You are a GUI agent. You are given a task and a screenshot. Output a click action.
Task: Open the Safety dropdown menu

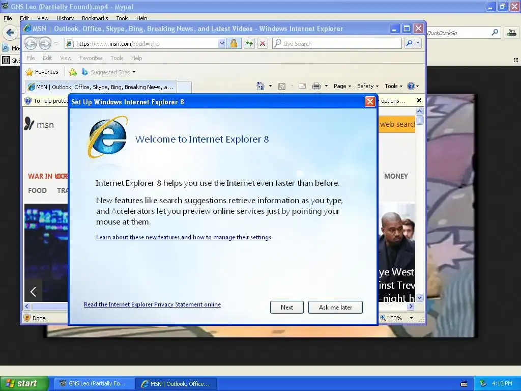coord(367,86)
